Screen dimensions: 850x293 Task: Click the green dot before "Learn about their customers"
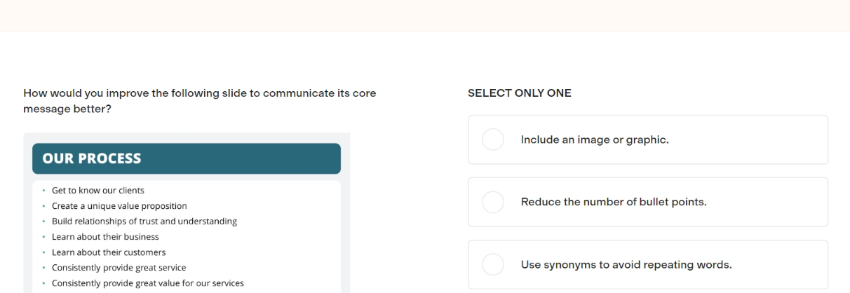click(43, 252)
